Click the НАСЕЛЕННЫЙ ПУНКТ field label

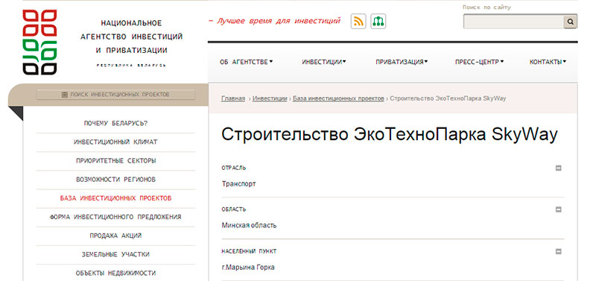point(249,251)
